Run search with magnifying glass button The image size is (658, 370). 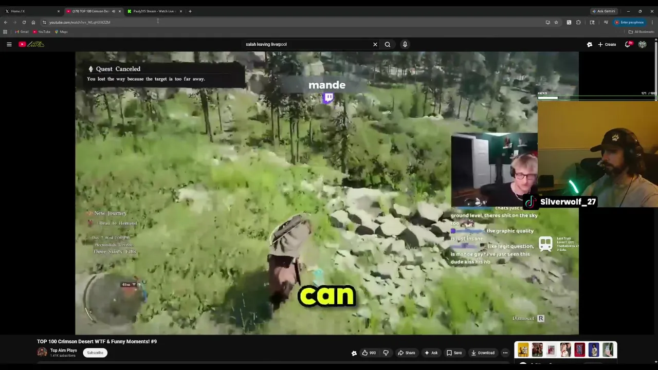tap(388, 44)
